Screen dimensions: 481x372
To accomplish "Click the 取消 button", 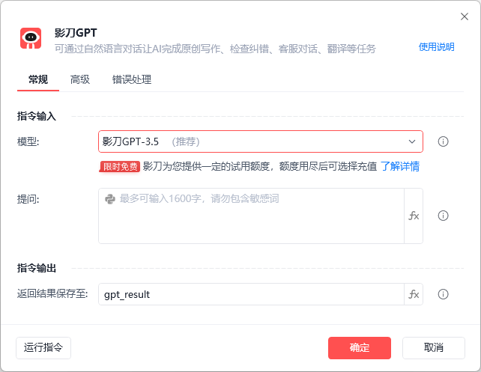I will pos(434,348).
